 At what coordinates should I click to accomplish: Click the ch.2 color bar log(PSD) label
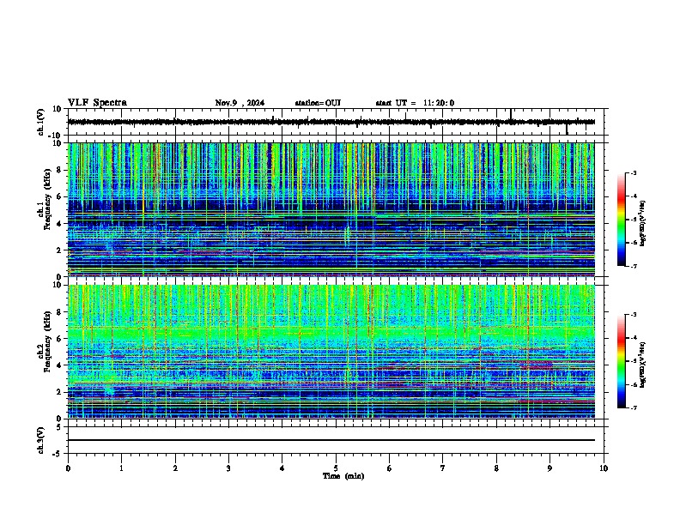tap(642, 365)
